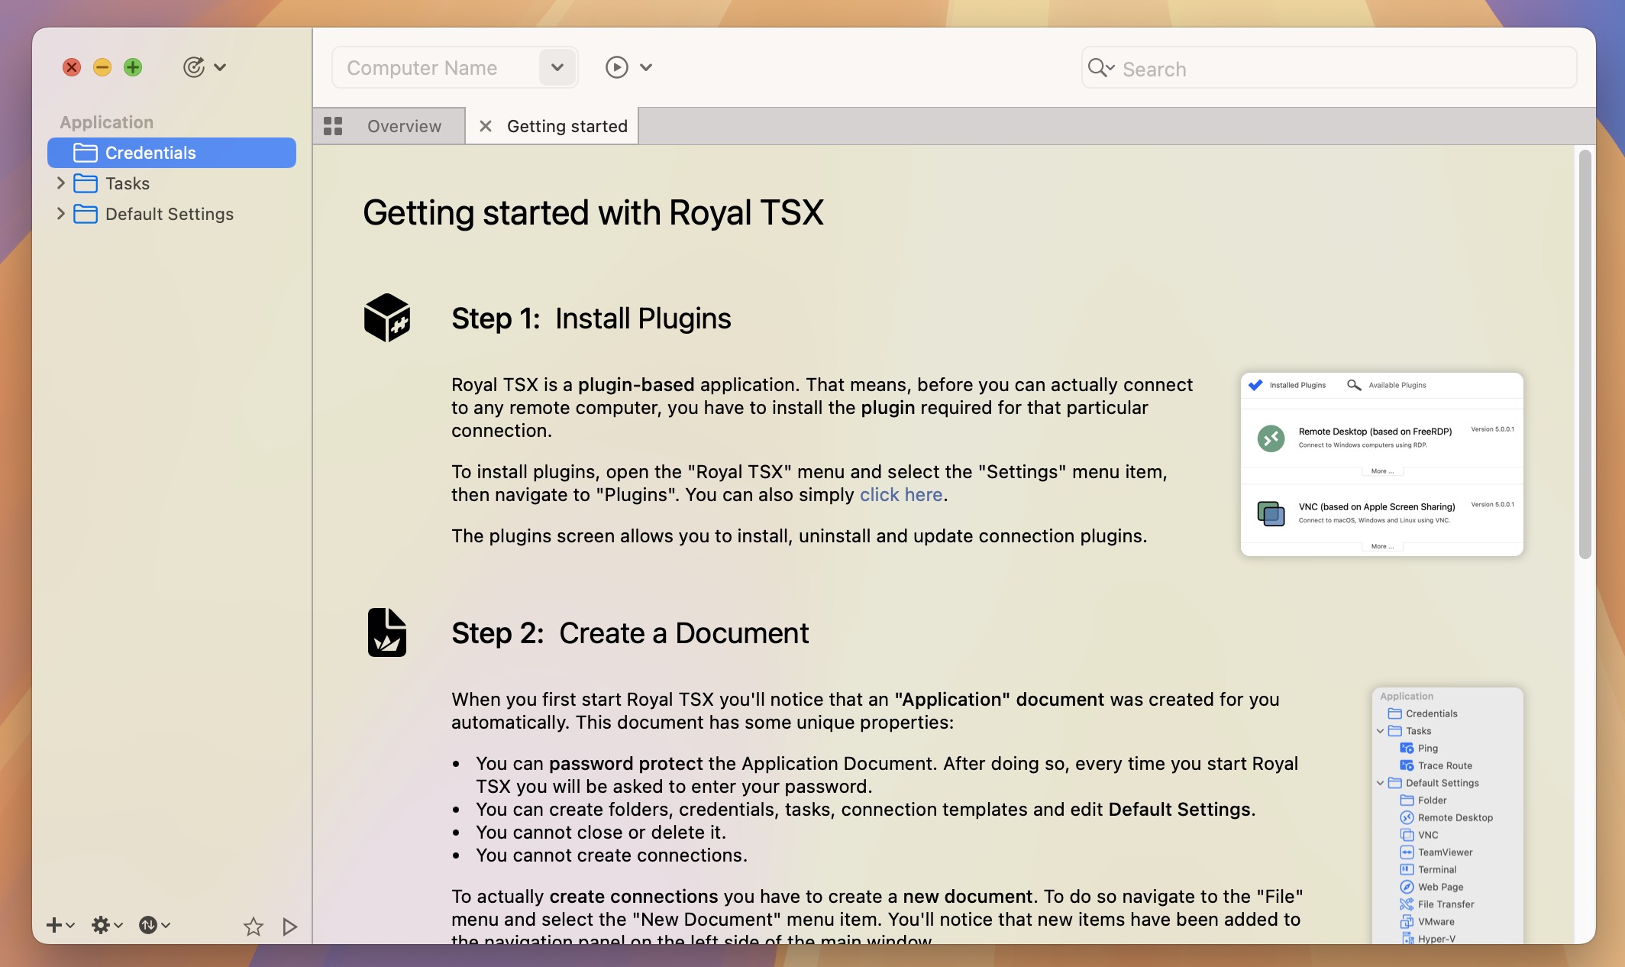The image size is (1625, 967).
Task: Expand the Tasks folder
Action: click(x=60, y=183)
